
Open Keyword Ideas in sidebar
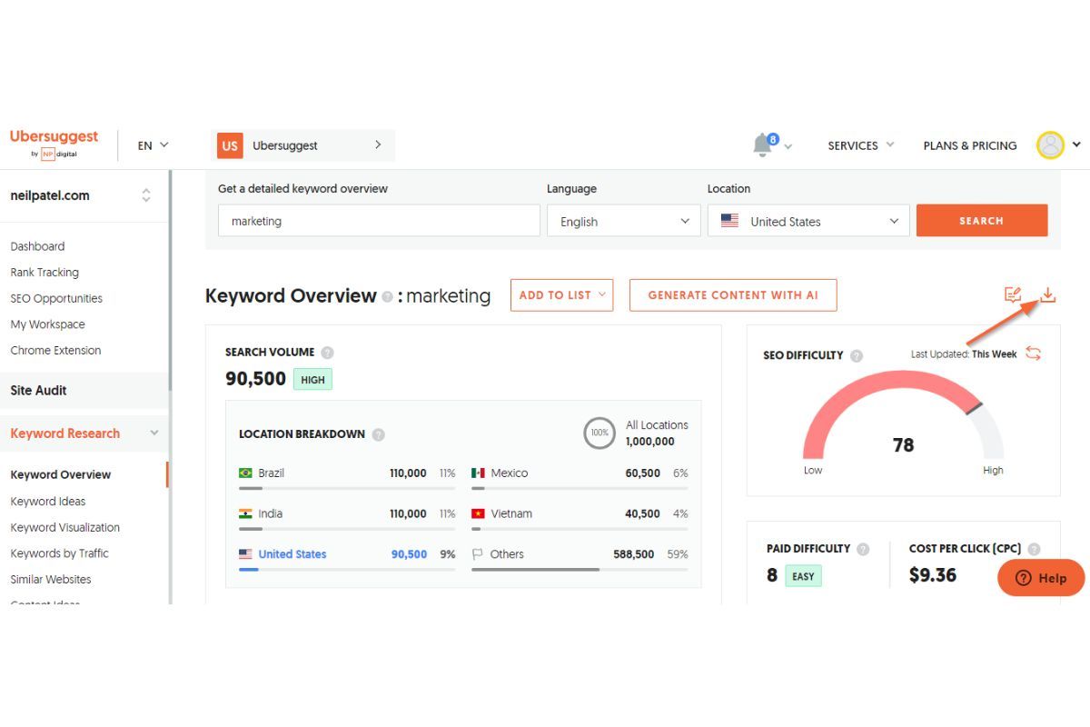[x=48, y=502]
